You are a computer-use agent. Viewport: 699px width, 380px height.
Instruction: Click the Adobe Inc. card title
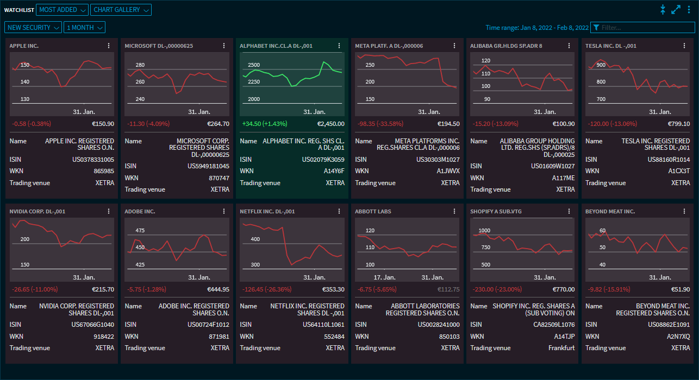point(140,211)
